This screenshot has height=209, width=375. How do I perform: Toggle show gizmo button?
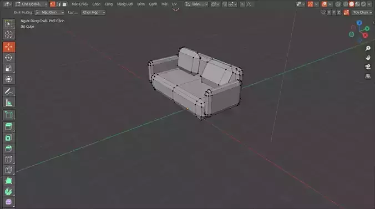(310, 4)
